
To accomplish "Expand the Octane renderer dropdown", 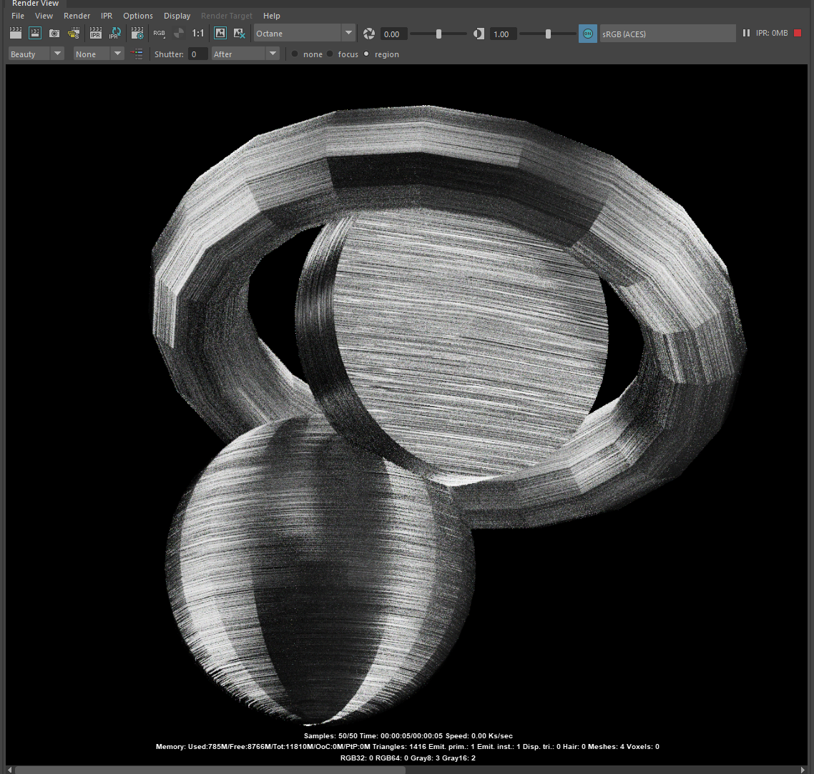I will [x=348, y=34].
